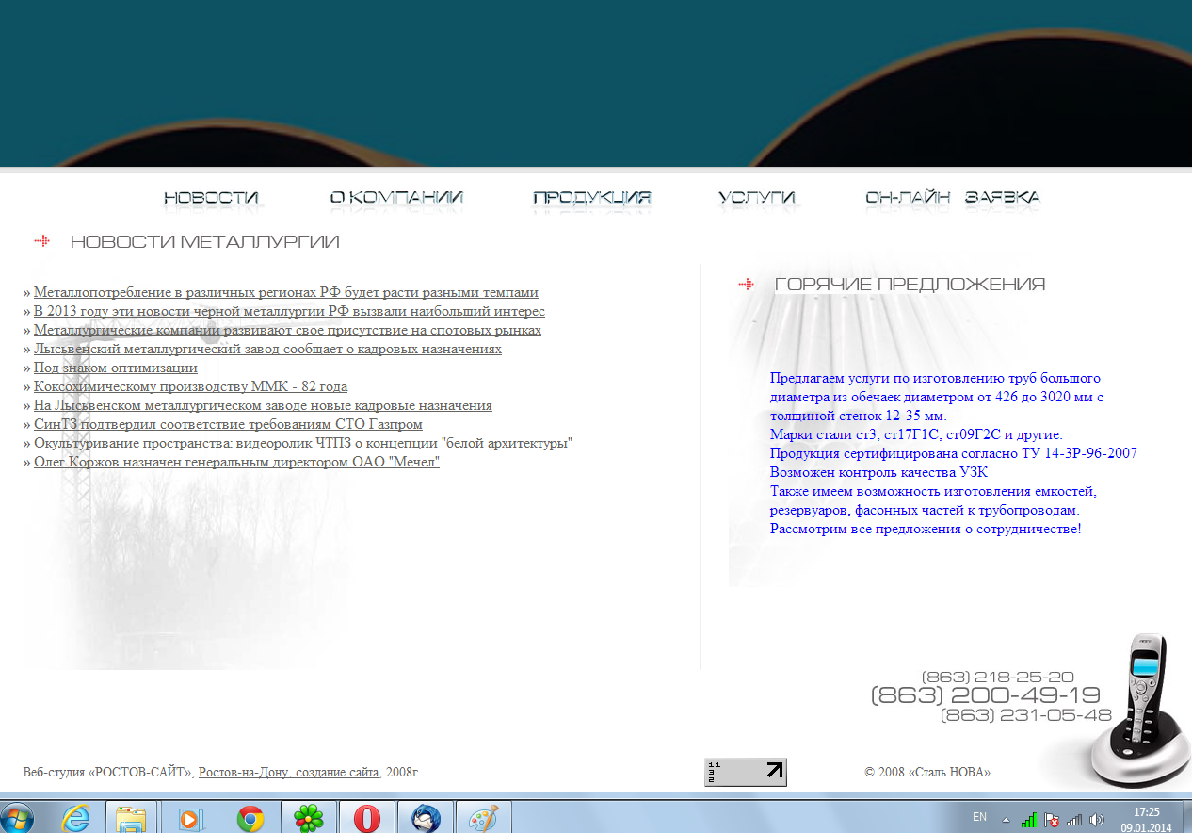The image size is (1192, 833).
Task: Click the visitor counter button in footer
Action: coord(745,772)
